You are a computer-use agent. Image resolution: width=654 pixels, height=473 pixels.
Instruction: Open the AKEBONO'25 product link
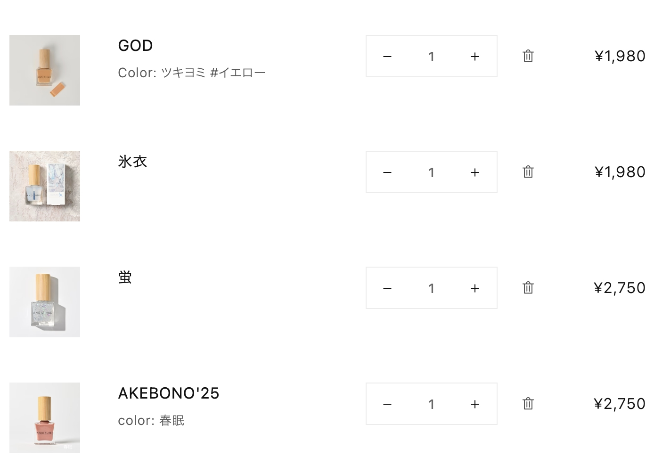tap(169, 393)
